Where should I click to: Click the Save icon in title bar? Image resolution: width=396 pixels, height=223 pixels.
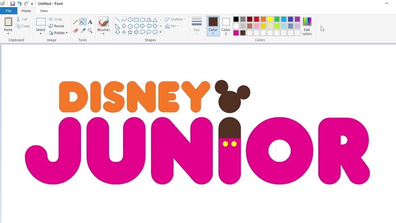pos(13,4)
